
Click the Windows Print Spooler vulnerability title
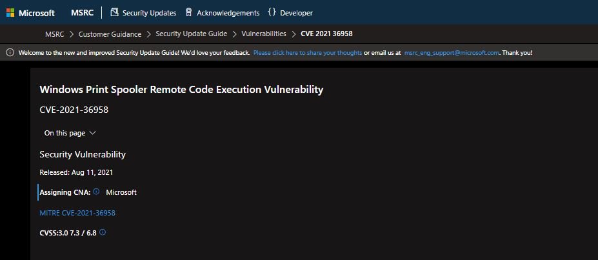tap(181, 90)
